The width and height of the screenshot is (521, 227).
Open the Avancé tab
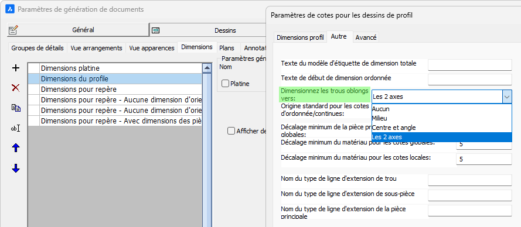click(x=366, y=37)
